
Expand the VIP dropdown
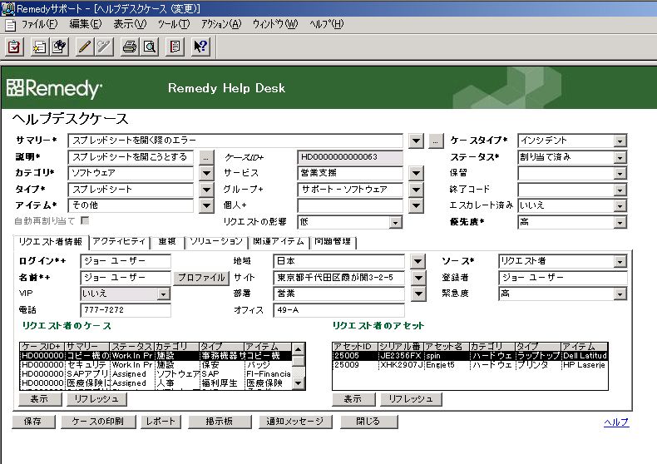pos(163,294)
